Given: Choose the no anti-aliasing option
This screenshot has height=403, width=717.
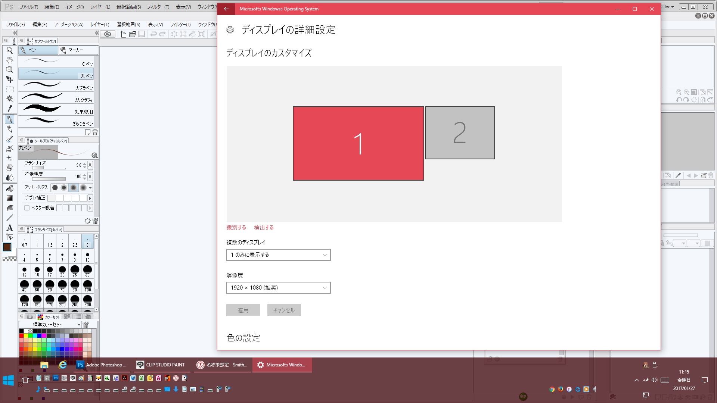Looking at the screenshot, I should pyautogui.click(x=55, y=187).
